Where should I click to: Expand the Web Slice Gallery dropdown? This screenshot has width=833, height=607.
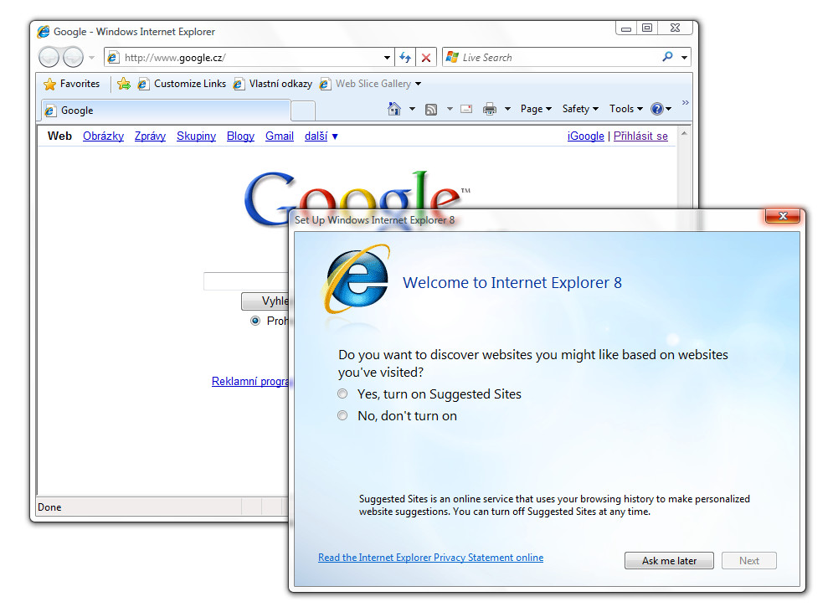click(418, 84)
